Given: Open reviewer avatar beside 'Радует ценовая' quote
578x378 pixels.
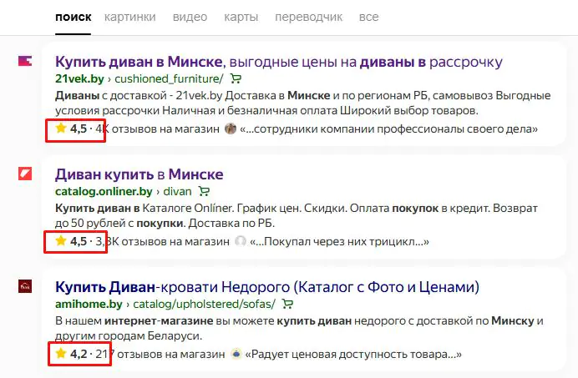Looking at the screenshot, I should click(x=236, y=354).
